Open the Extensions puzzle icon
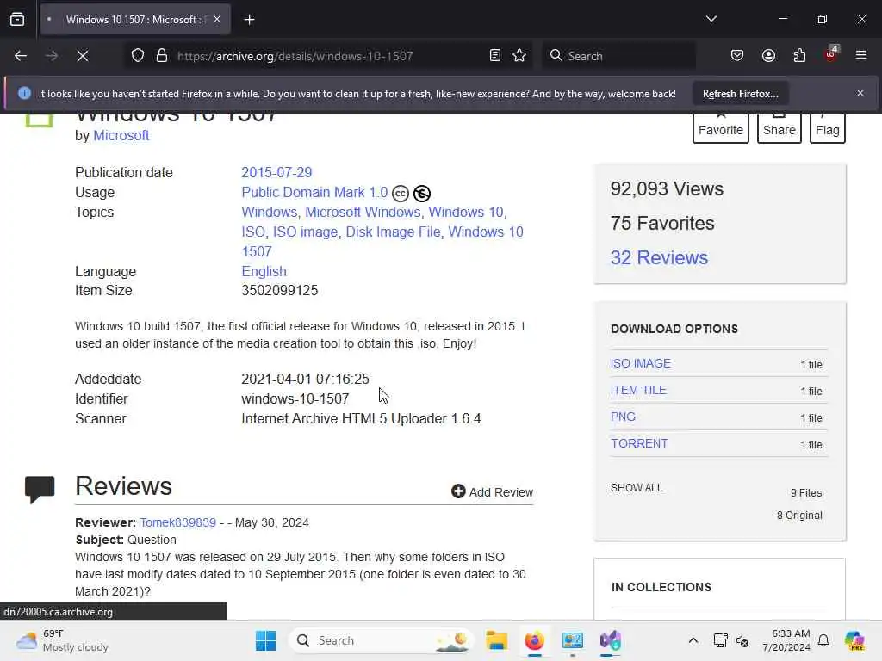 (x=799, y=55)
